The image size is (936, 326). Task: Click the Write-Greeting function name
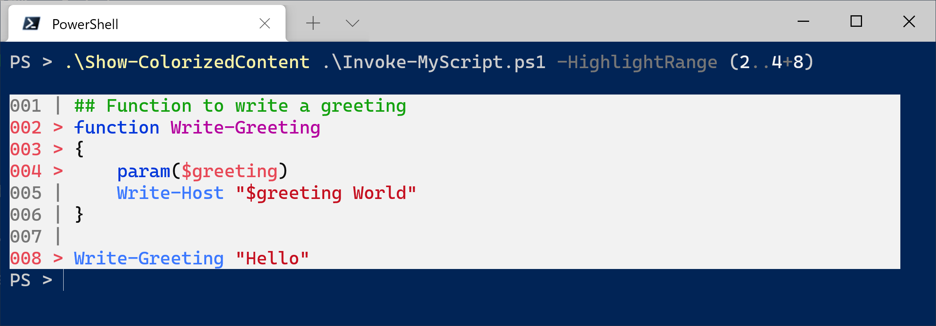tap(245, 128)
